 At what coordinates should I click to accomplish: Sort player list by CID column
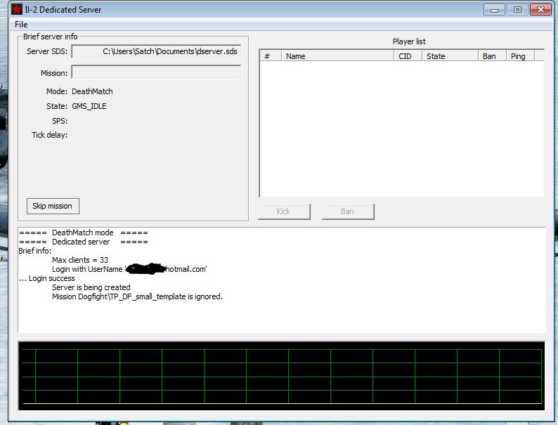[408, 55]
